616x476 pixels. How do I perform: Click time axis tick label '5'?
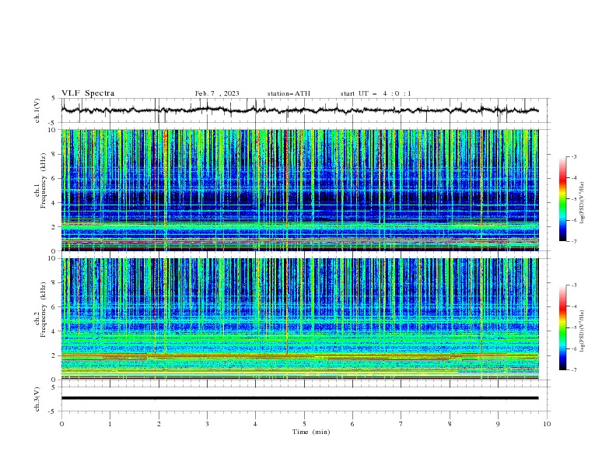[x=304, y=424]
